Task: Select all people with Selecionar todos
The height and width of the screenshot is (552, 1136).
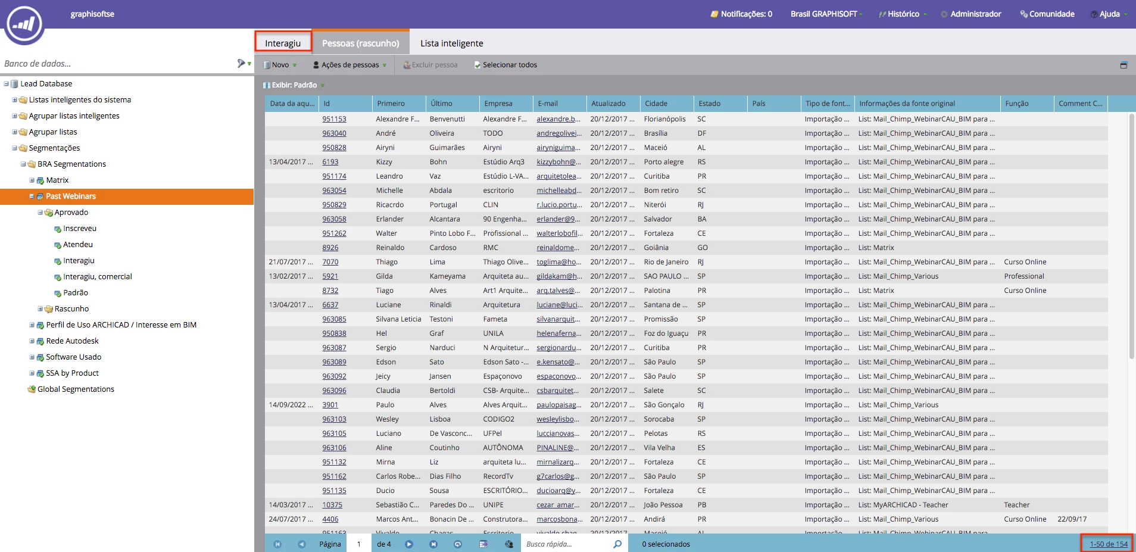Action: 505,65
